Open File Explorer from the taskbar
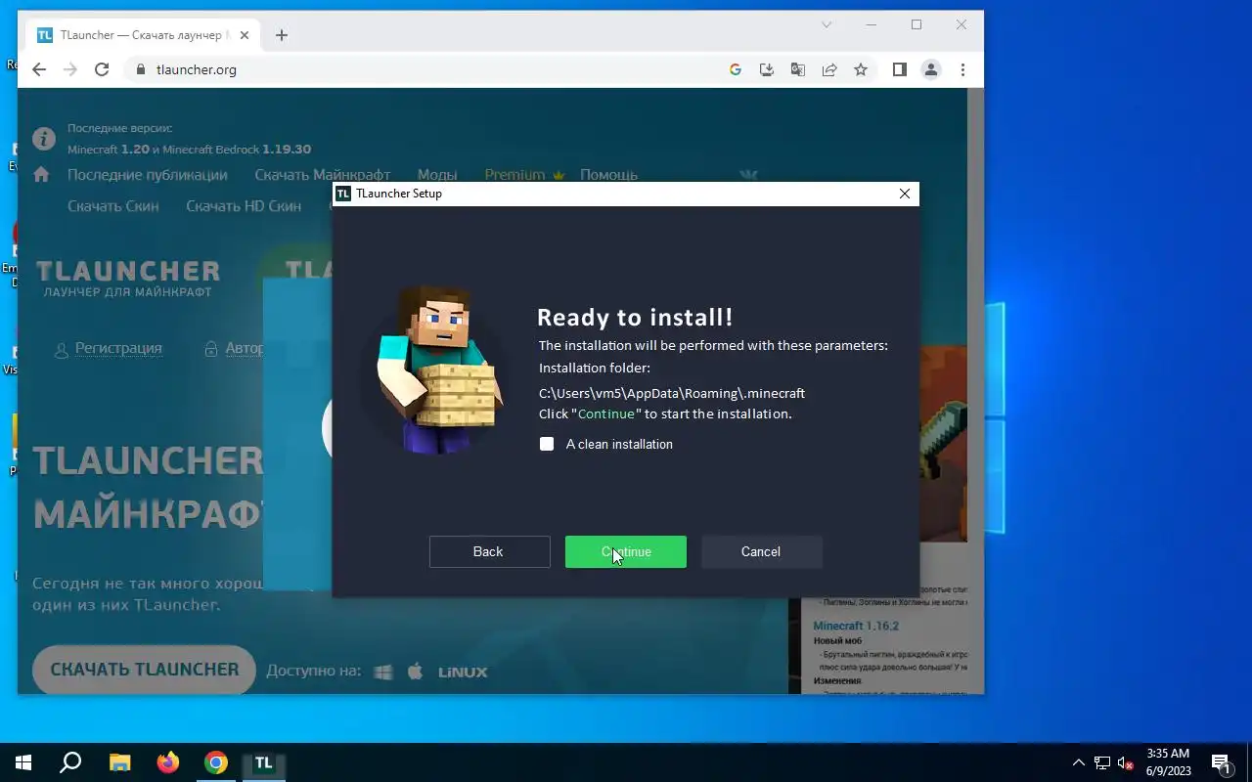 (x=119, y=762)
